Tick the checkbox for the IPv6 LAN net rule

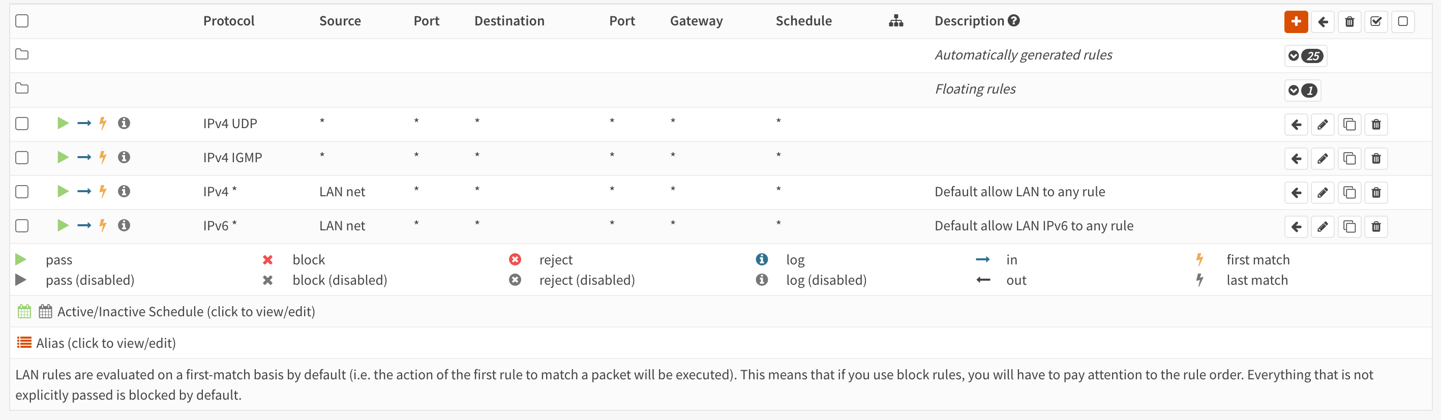[22, 226]
